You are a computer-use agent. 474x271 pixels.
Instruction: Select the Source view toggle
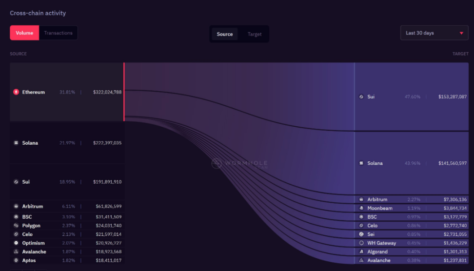[x=225, y=34]
